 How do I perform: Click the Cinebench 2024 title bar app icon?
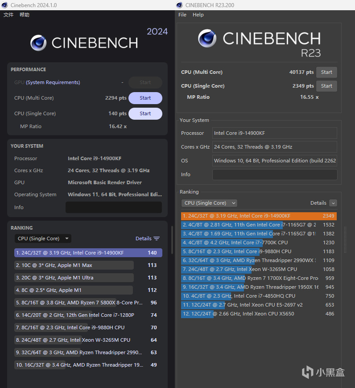point(4,5)
